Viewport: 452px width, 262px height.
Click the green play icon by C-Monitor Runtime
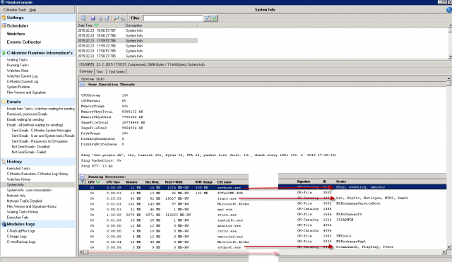[x=4, y=53]
